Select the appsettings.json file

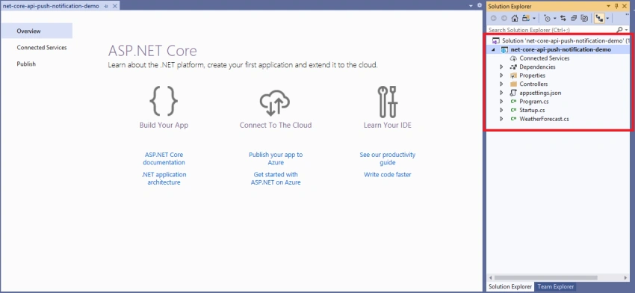click(x=540, y=93)
